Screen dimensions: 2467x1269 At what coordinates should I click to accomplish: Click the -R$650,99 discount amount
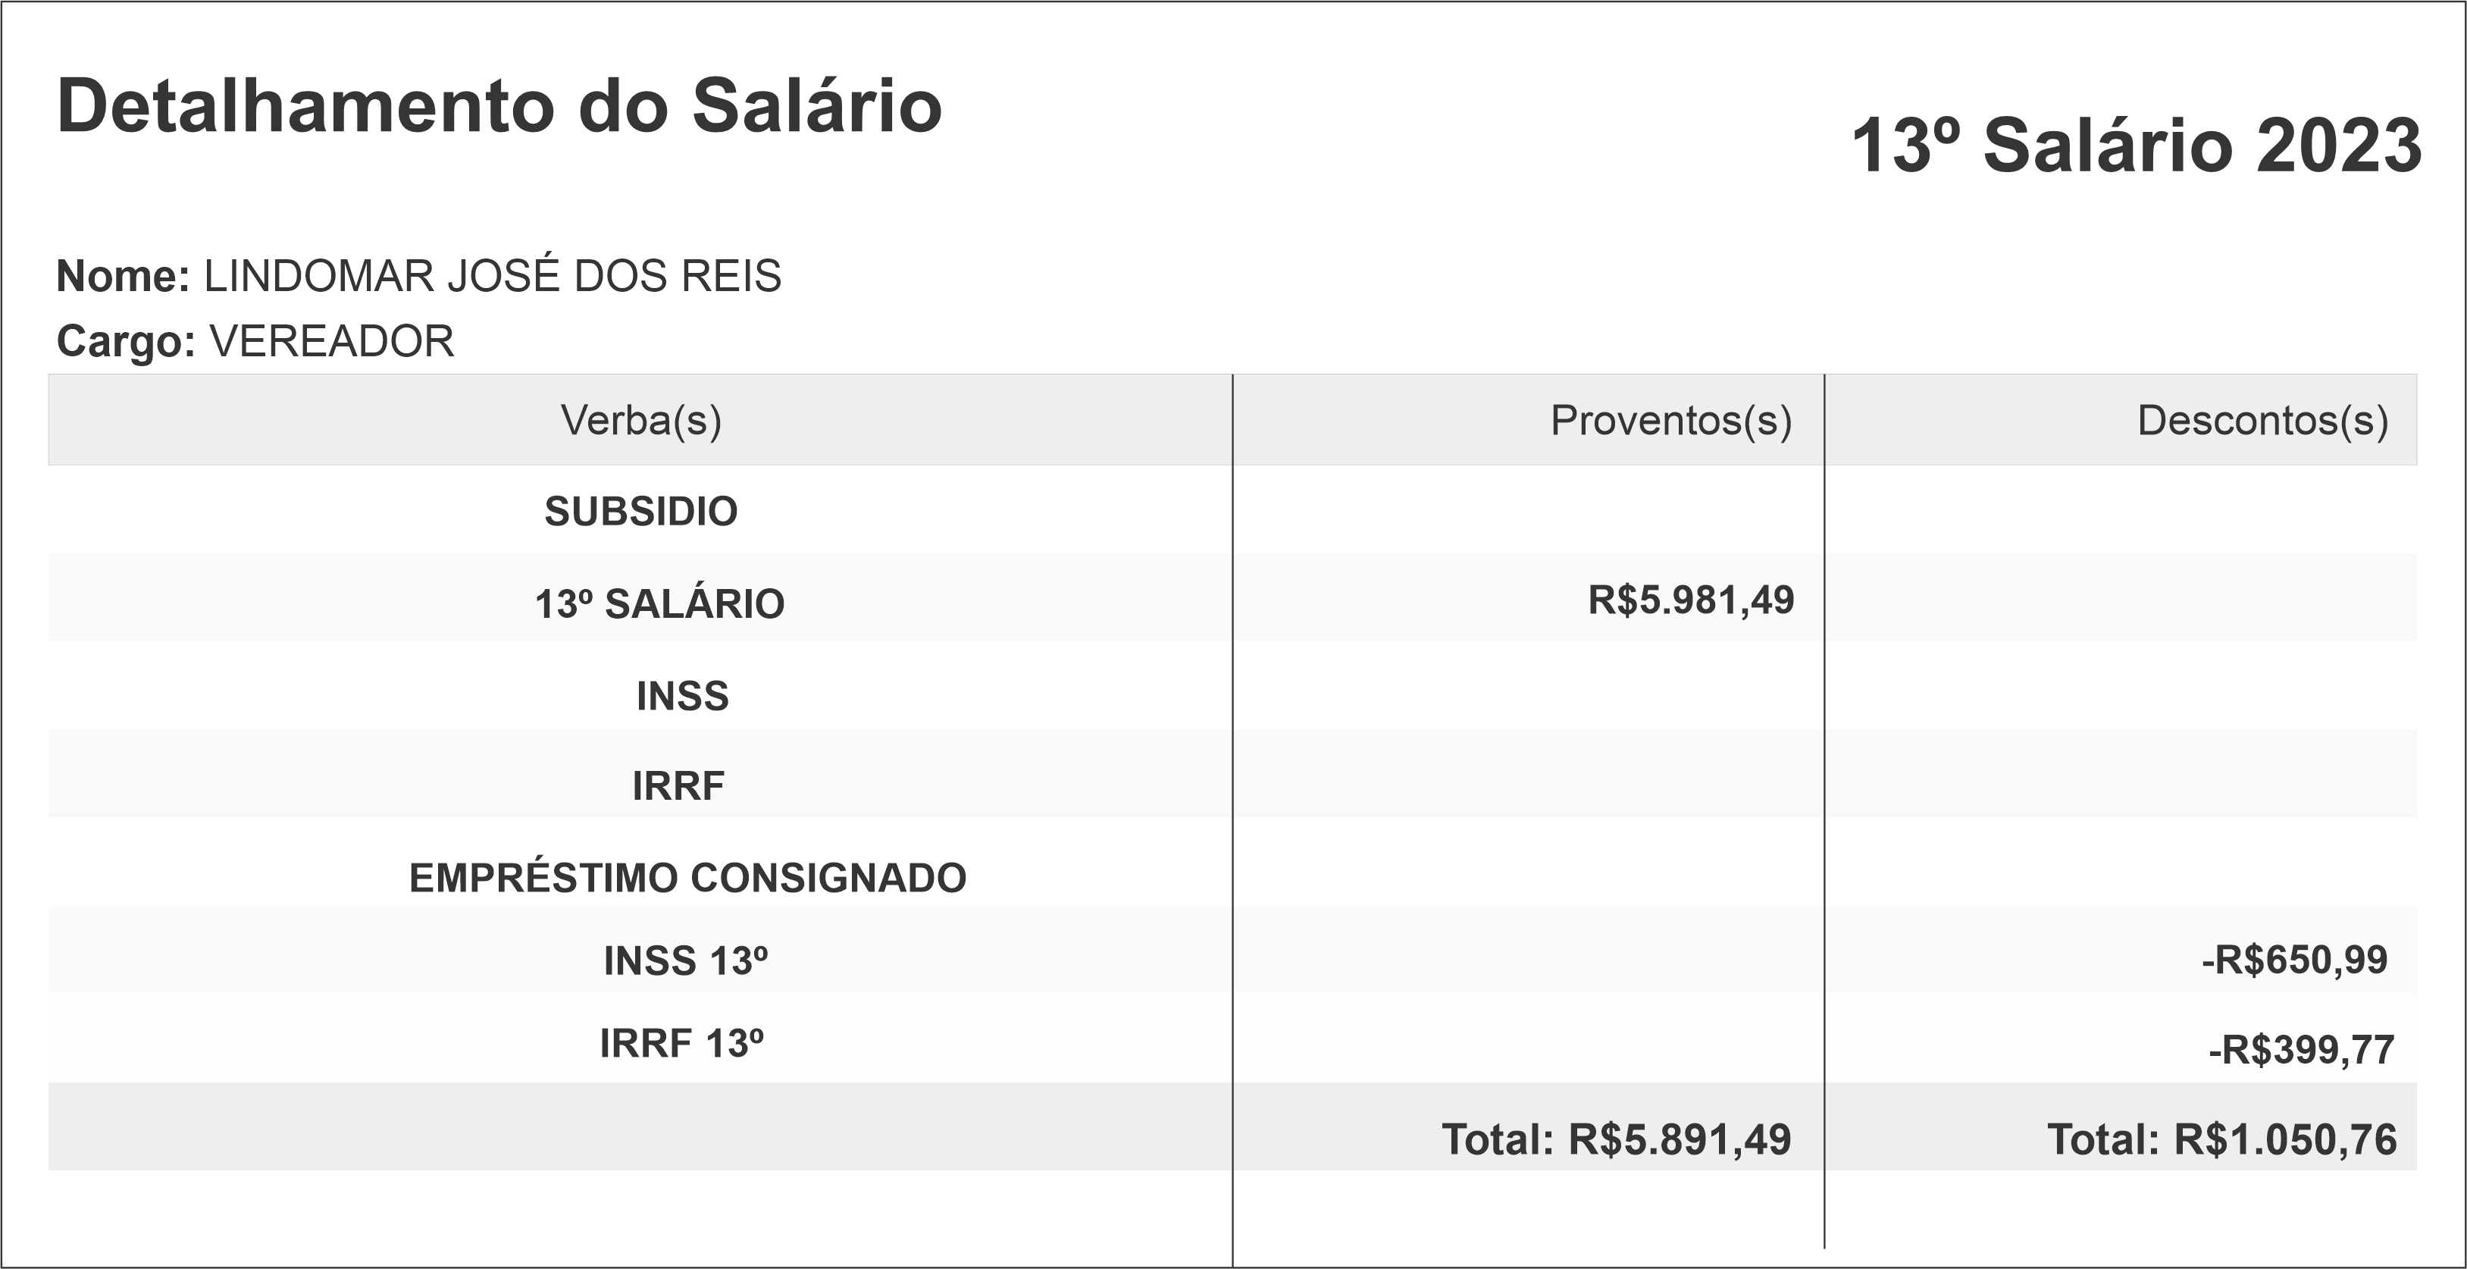[2293, 960]
